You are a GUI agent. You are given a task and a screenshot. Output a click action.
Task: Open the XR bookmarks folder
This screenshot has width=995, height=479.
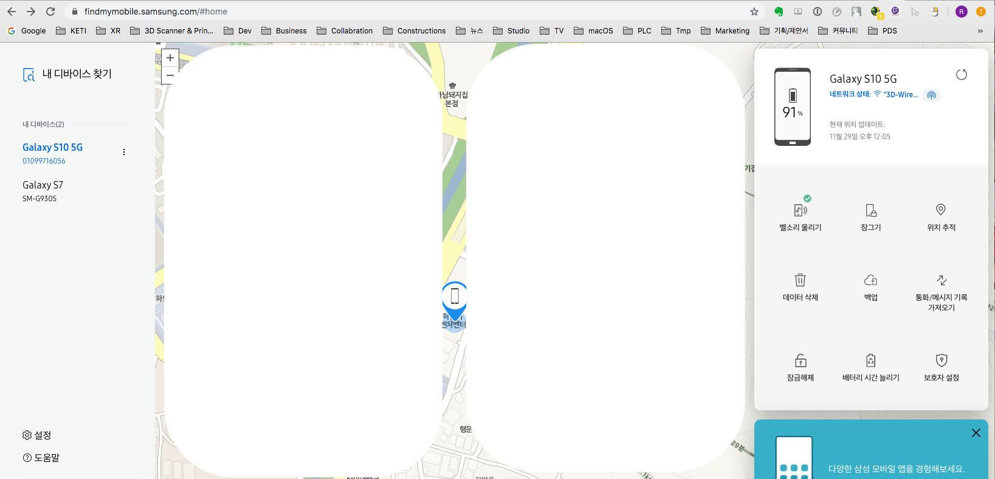(x=108, y=31)
